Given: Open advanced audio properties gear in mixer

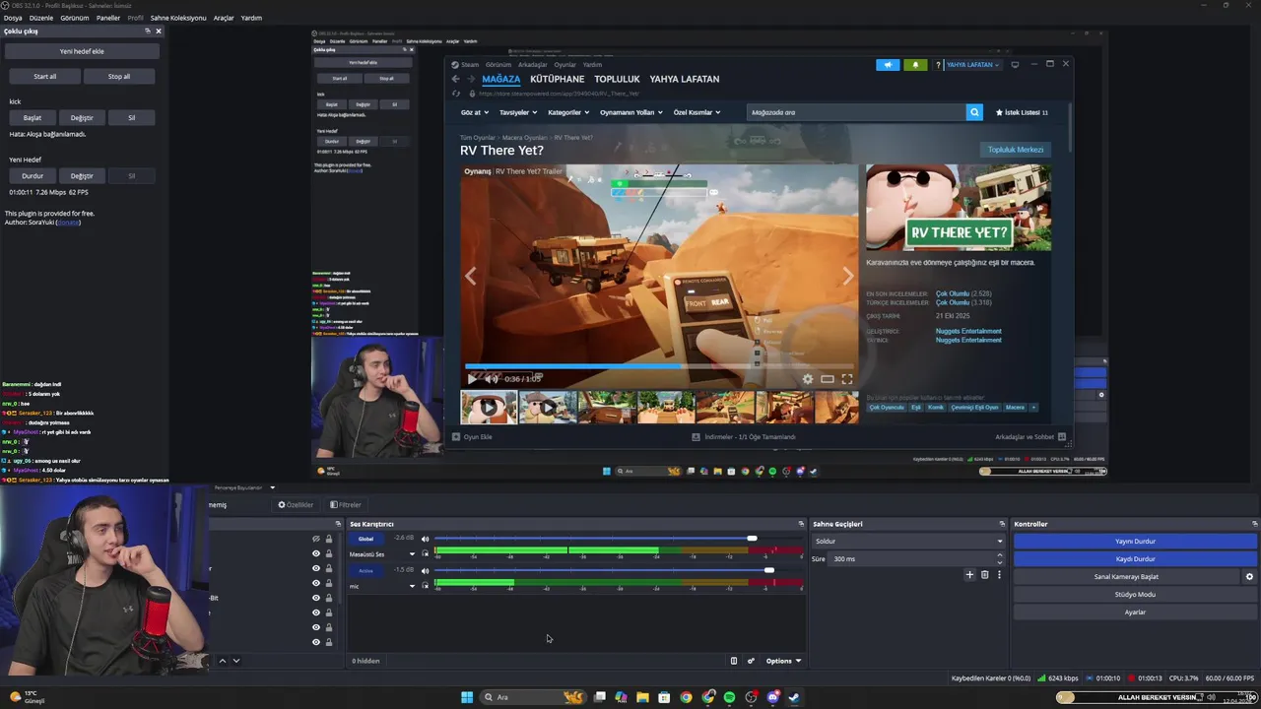Looking at the screenshot, I should click(751, 661).
